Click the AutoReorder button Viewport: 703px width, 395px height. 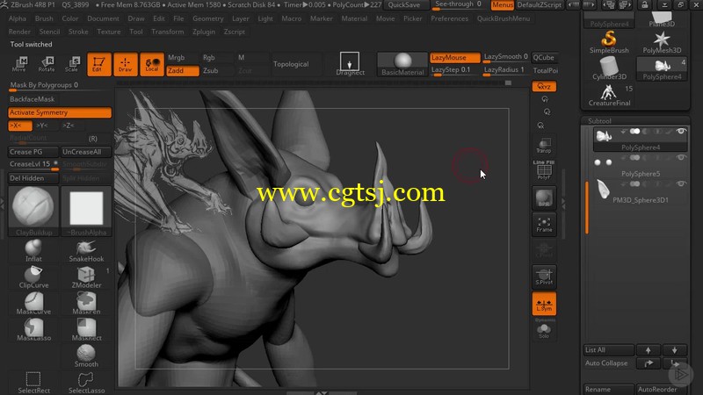(x=662, y=389)
